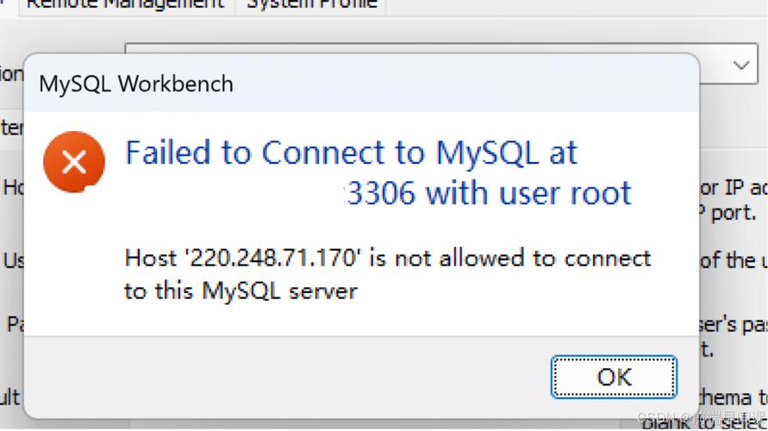Click the partially hidden 'Ho' label at left
This screenshot has width=768, height=431.
click(13, 187)
